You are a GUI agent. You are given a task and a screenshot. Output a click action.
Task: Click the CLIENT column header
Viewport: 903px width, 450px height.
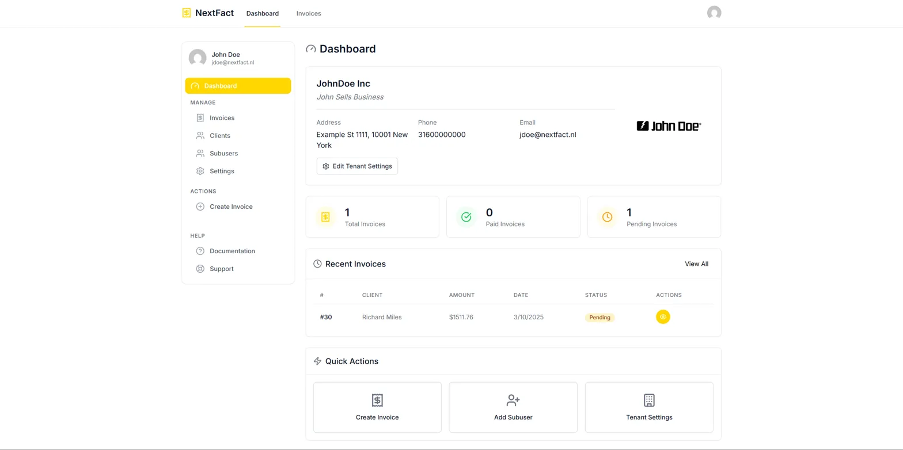click(372, 295)
